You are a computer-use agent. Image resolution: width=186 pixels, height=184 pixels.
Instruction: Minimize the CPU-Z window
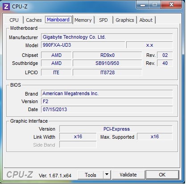coord(142,5)
